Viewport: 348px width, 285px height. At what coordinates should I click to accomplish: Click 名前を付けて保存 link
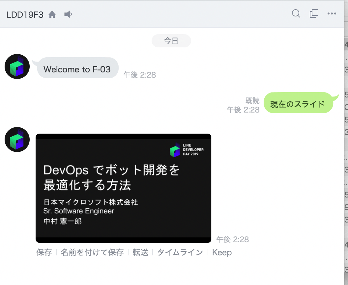click(92, 252)
